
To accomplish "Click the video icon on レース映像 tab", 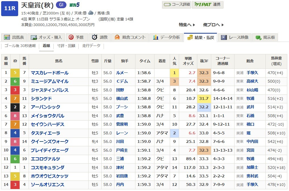I will click(x=224, y=37).
